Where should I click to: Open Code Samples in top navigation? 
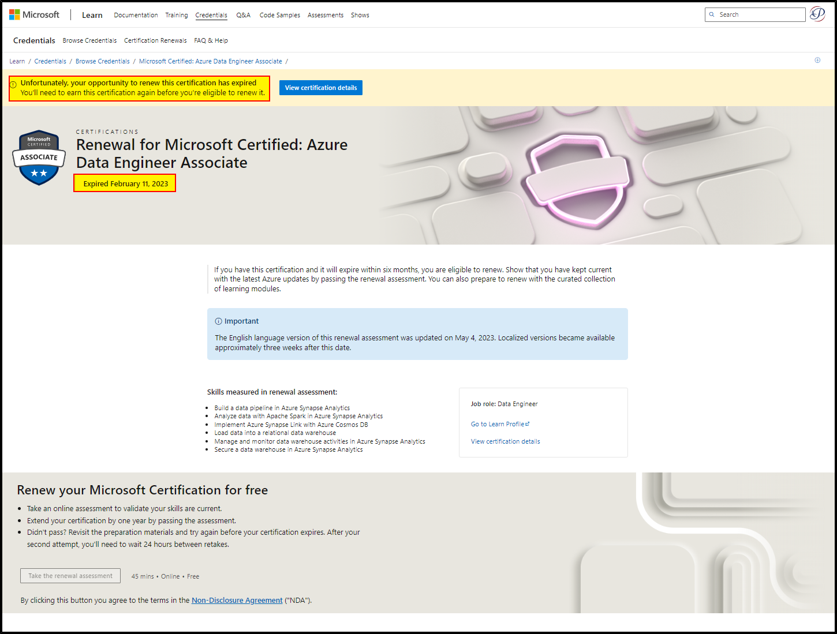pos(279,15)
